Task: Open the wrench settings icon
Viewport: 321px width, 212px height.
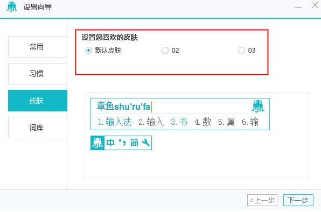Action: tap(146, 143)
